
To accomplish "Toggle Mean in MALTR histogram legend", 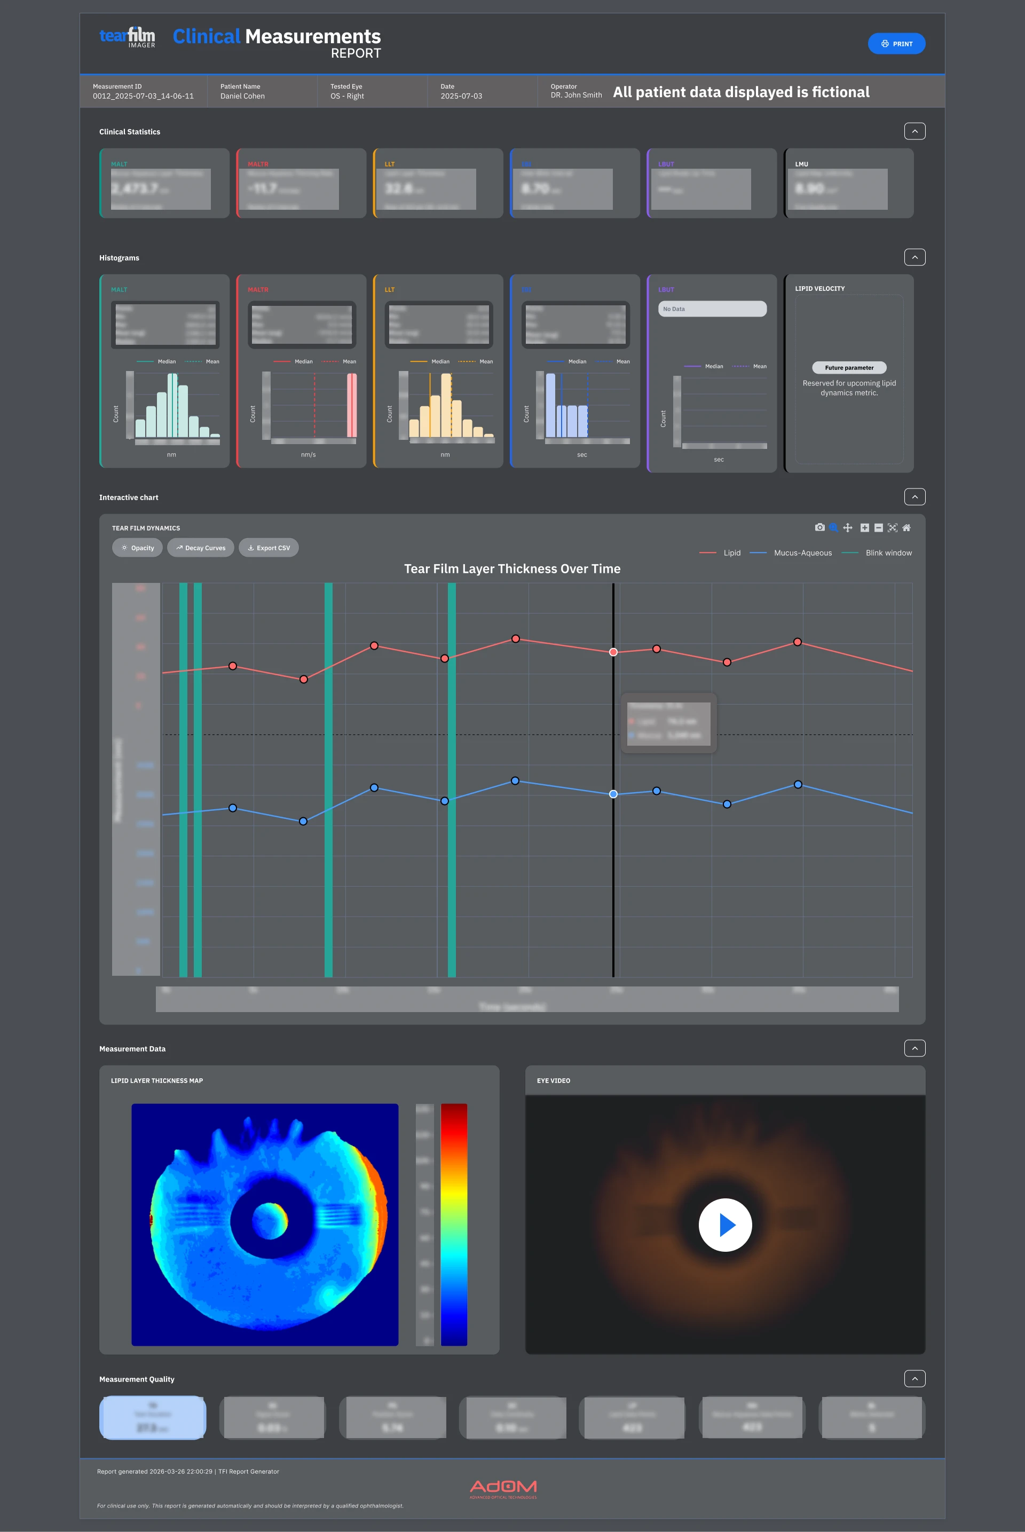I will 340,361.
